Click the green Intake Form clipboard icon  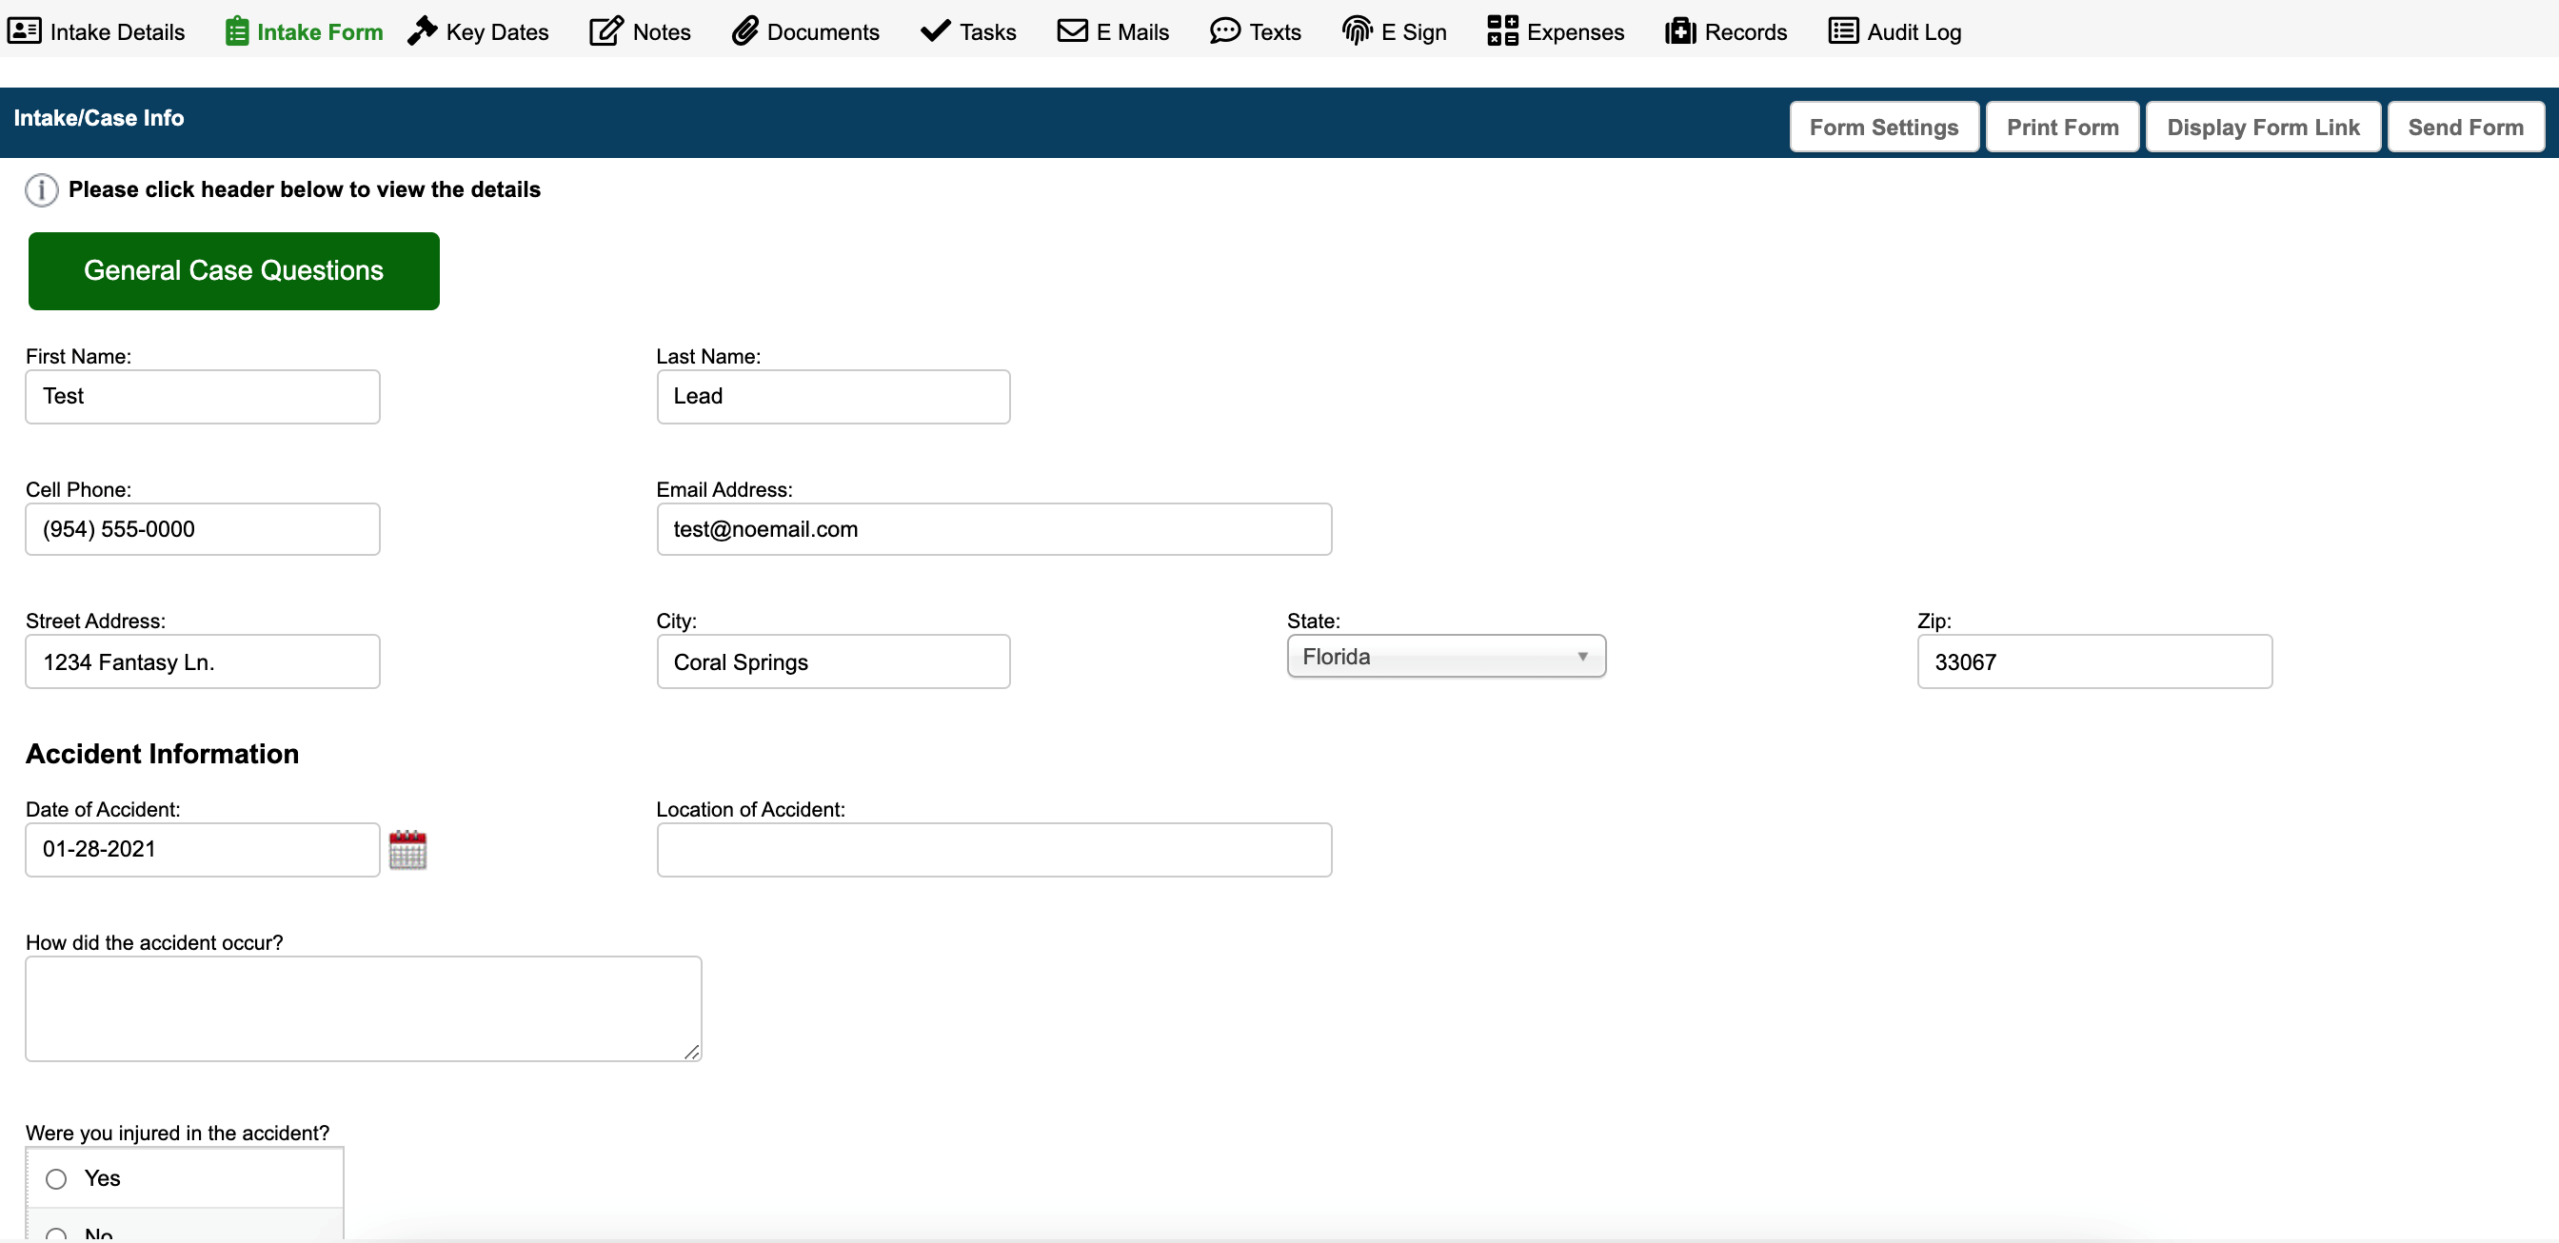236,30
